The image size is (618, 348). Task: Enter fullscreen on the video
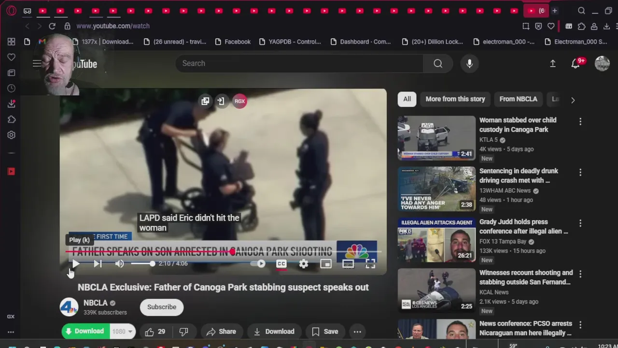tap(370, 264)
